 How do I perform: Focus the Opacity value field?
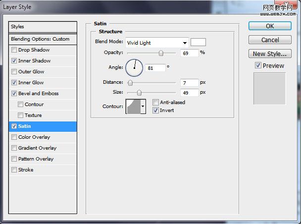tap(189, 53)
